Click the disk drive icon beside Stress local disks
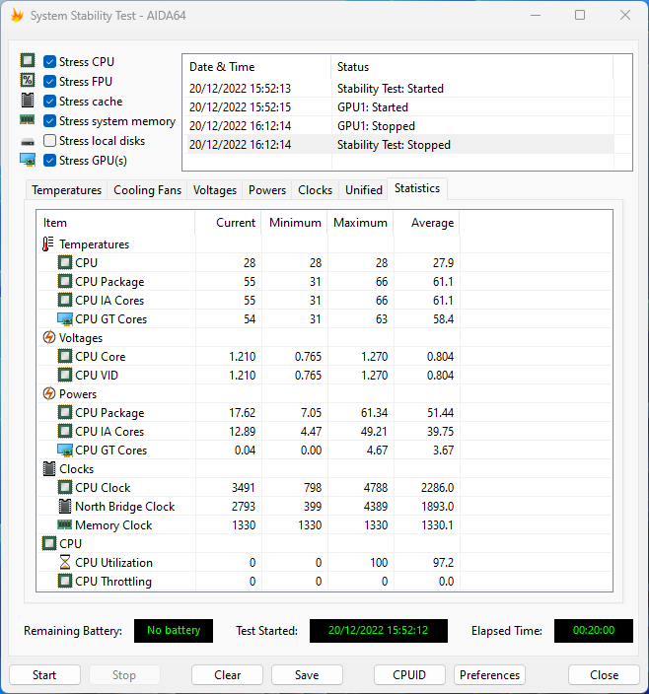 (28, 142)
